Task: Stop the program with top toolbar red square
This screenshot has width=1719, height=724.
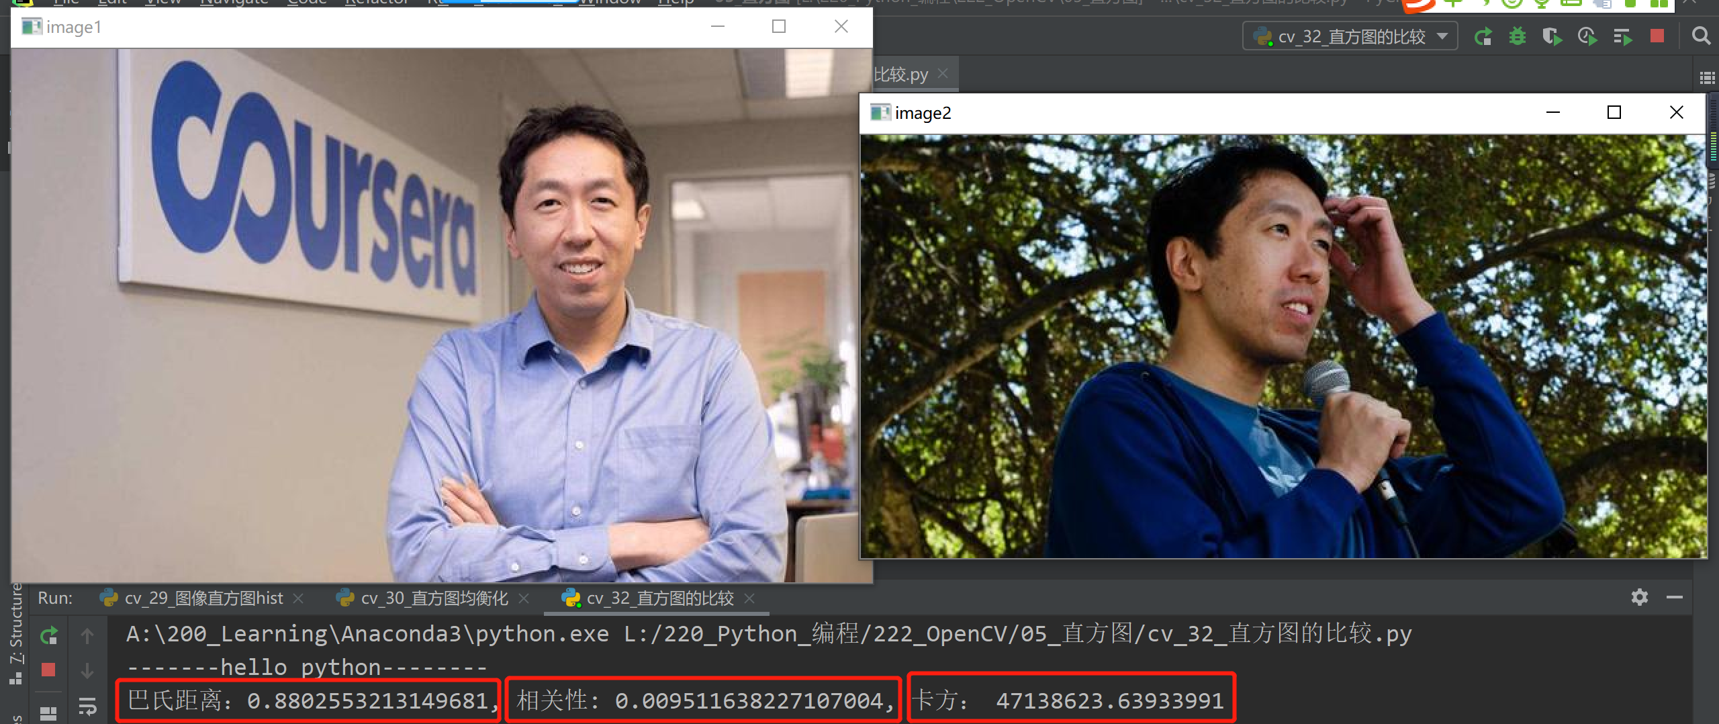Action: pyautogui.click(x=1657, y=36)
